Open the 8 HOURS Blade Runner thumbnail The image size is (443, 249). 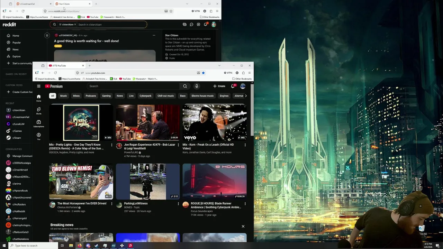[x=215, y=182]
